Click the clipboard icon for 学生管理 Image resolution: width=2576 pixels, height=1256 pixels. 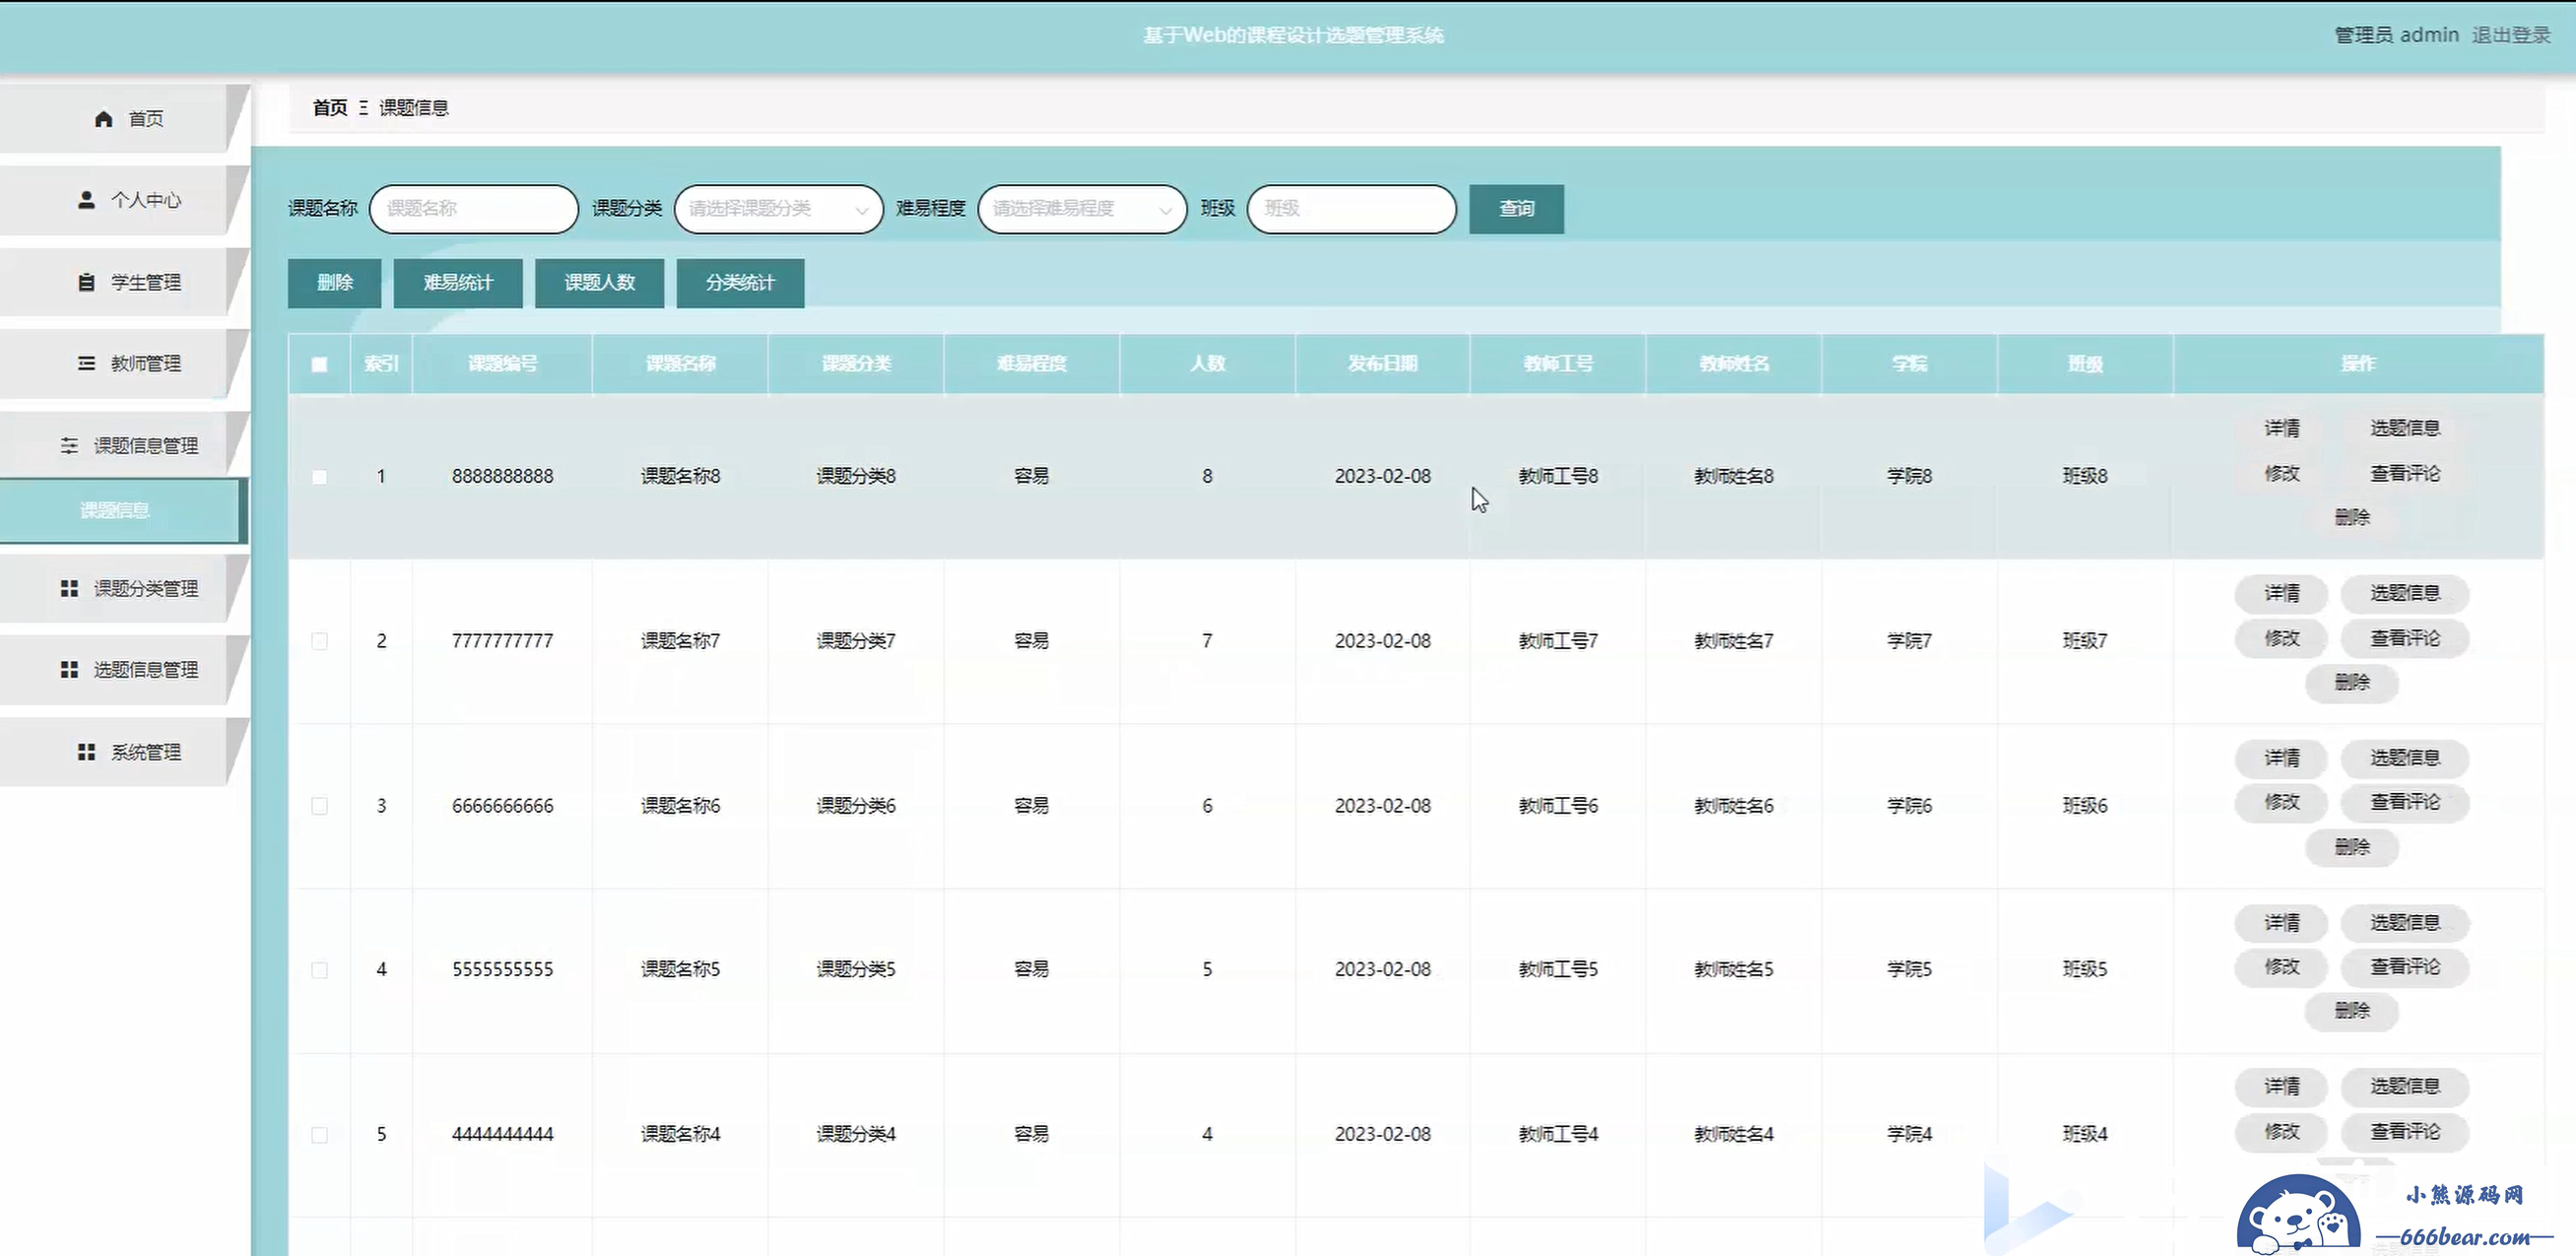[x=87, y=282]
